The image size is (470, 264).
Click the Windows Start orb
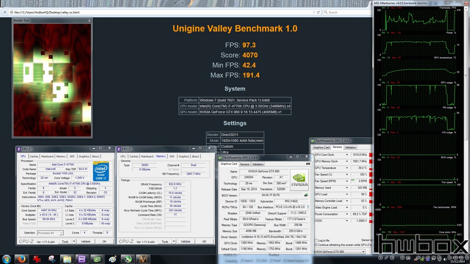click(x=7, y=259)
